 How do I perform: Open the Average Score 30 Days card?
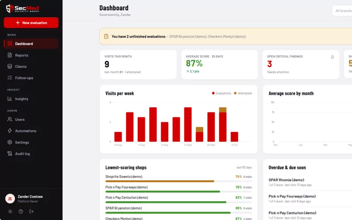tap(220, 65)
